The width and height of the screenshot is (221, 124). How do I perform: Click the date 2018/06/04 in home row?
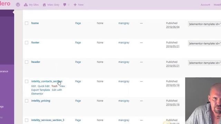[173, 27]
